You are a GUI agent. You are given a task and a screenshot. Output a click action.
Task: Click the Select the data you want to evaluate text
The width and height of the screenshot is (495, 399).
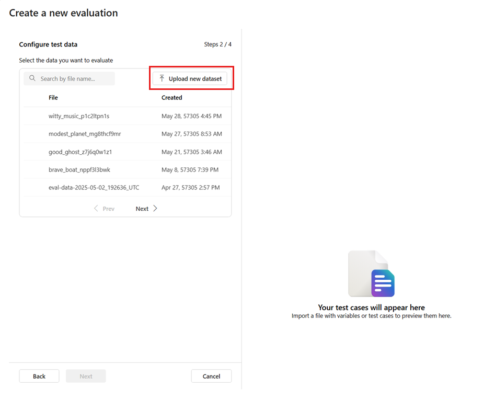click(66, 60)
